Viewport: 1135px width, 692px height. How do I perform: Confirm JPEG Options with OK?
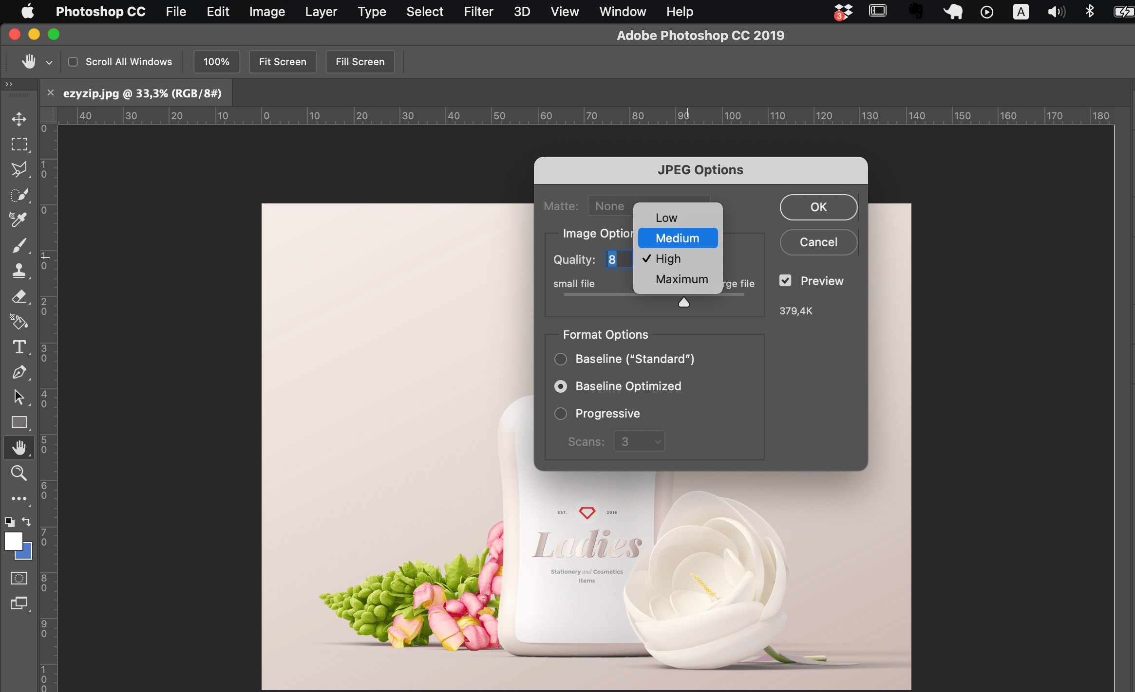(818, 207)
